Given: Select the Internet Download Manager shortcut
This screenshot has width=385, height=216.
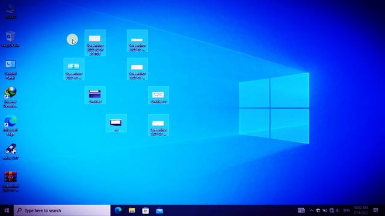Looking at the screenshot, I should [10, 97].
